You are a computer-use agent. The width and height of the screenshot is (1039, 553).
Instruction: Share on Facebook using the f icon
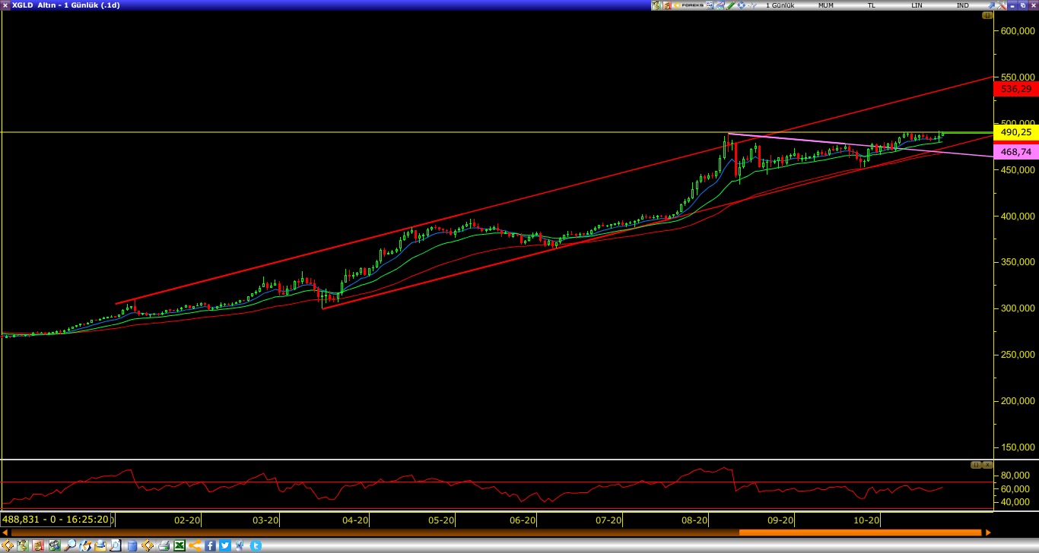click(x=210, y=545)
